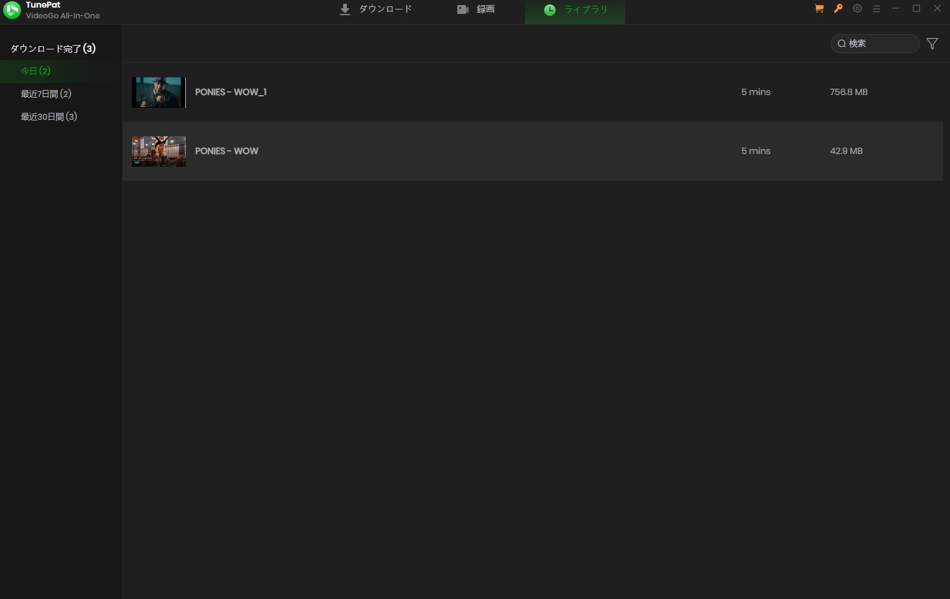Select 今日 in the sidebar
The width and height of the screenshot is (950, 599).
(35, 70)
